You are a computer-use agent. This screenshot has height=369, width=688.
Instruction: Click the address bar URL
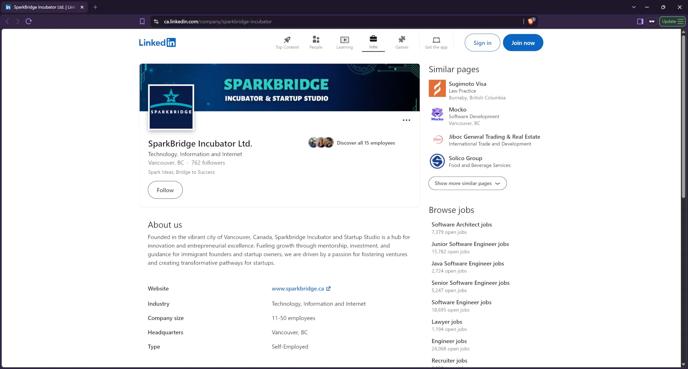218,21
